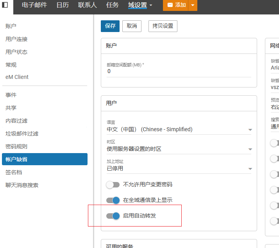Click the 拷贝设置 button
The height and width of the screenshot is (248, 279).
163,26
